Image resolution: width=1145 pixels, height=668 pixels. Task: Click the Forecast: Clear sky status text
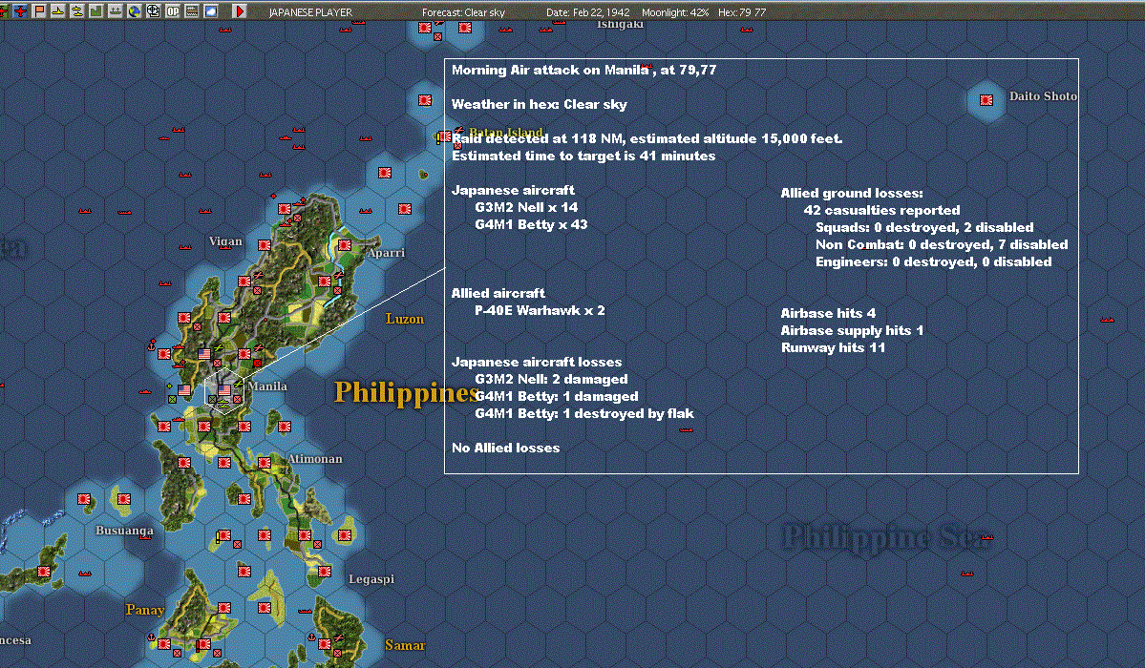[463, 12]
